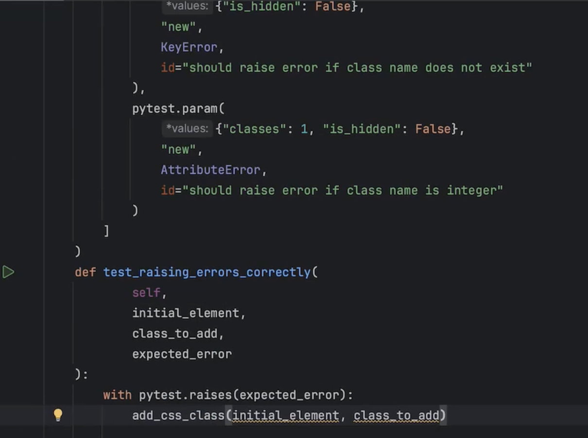Click the add_css_class function call
The image size is (588, 438).
(178, 416)
